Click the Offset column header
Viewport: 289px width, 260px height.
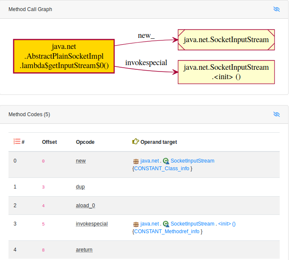[x=49, y=142]
